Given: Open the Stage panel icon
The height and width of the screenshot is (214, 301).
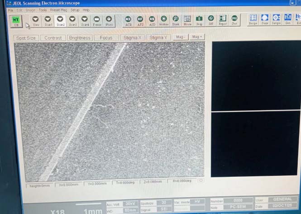Looking at the screenshot, I should (x=265, y=19).
